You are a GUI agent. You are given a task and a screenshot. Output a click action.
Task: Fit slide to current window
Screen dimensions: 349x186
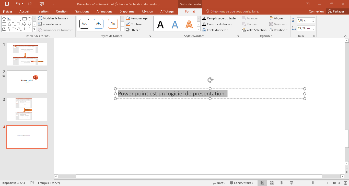click(345, 183)
